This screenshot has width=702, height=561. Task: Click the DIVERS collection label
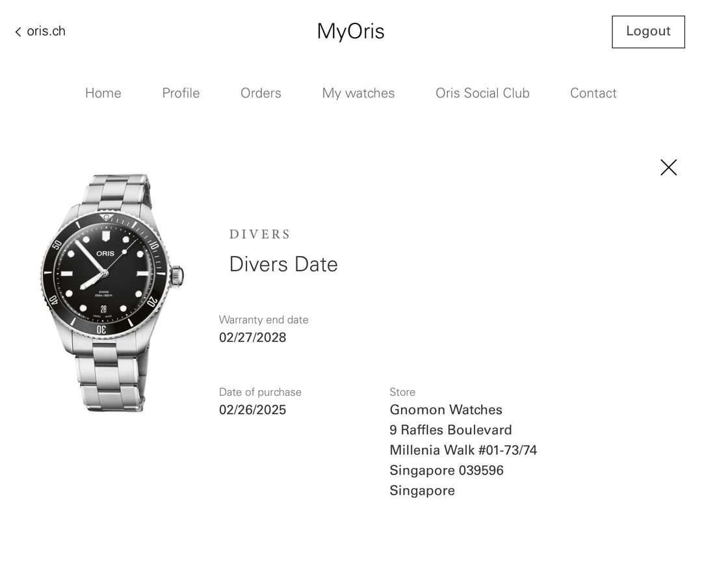pos(260,234)
